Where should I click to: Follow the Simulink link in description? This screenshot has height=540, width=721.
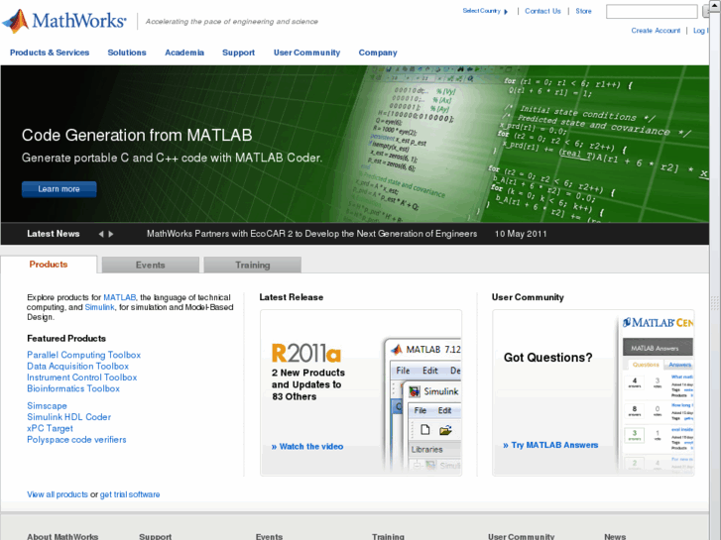tap(99, 307)
